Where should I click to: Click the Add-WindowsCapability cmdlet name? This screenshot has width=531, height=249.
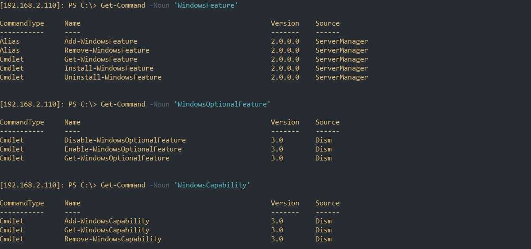click(x=107, y=221)
